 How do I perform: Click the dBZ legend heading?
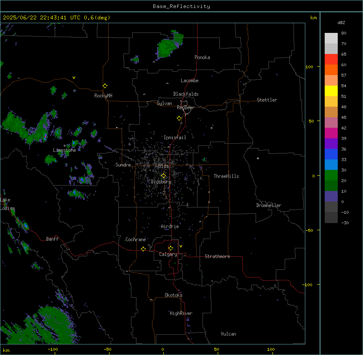point(341,23)
